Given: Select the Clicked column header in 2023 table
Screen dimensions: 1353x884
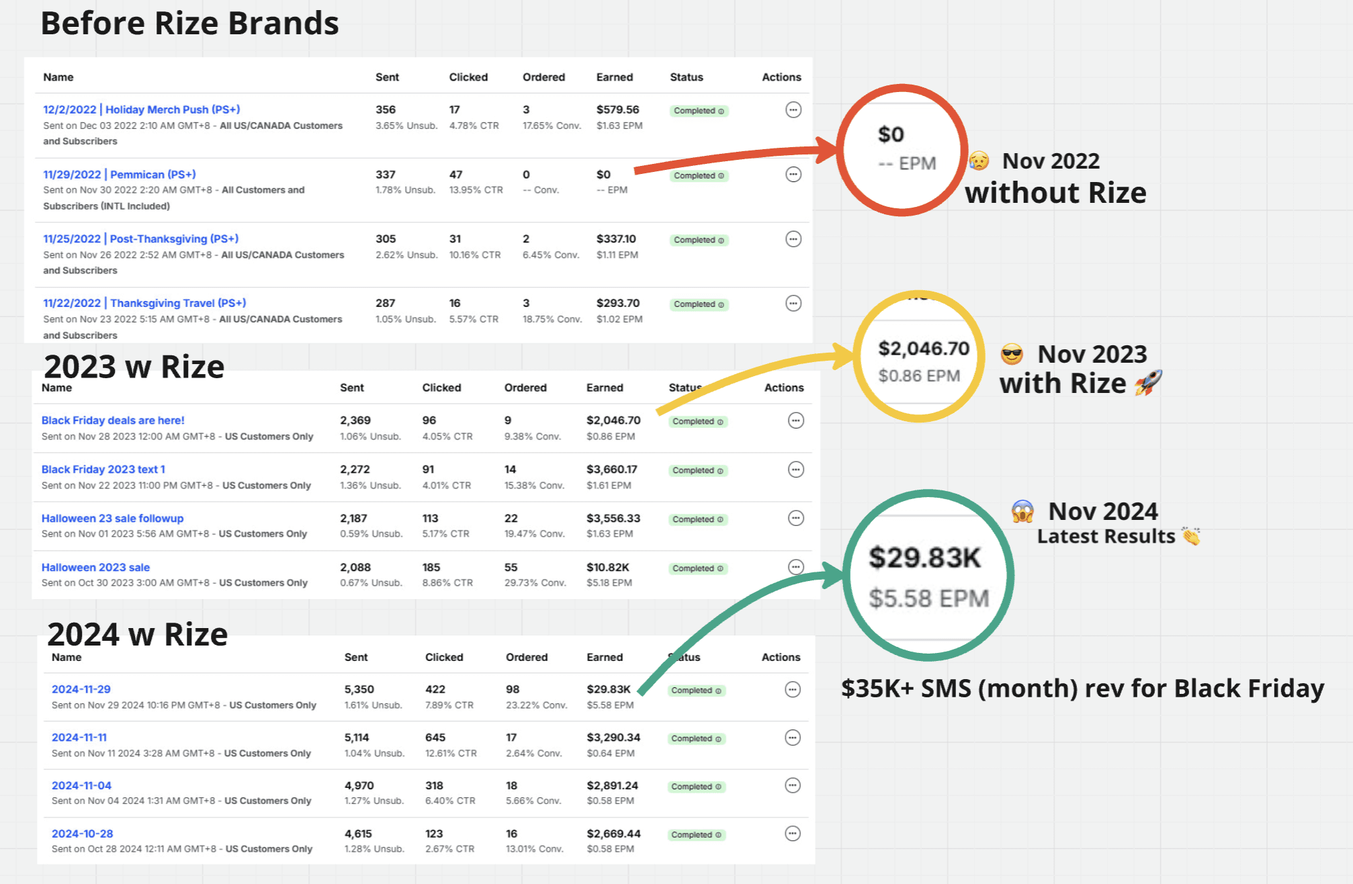Looking at the screenshot, I should click(441, 388).
